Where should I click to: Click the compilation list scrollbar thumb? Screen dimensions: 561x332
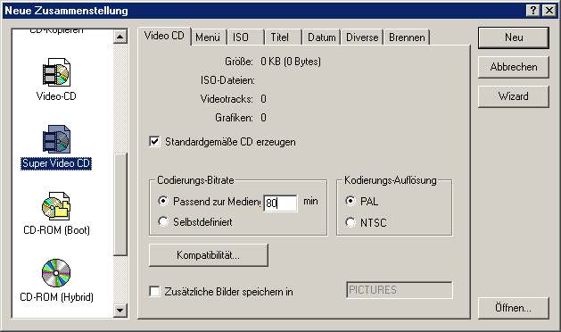click(120, 204)
